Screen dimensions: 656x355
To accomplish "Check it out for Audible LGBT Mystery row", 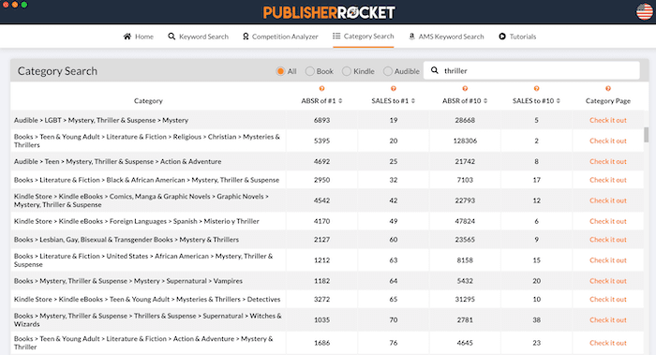I will click(608, 120).
